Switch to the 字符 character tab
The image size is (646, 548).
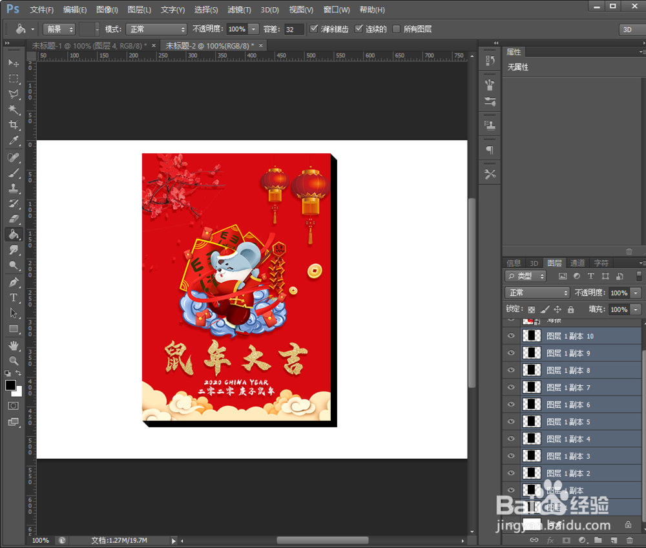coord(601,263)
